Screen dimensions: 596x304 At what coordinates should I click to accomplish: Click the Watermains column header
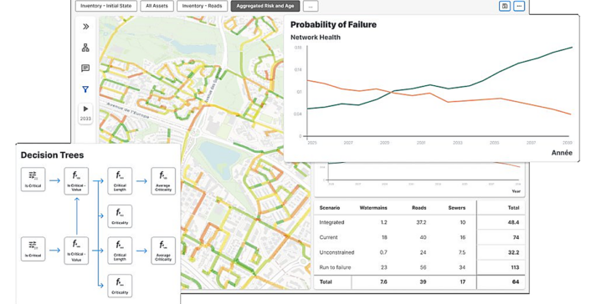373,208
